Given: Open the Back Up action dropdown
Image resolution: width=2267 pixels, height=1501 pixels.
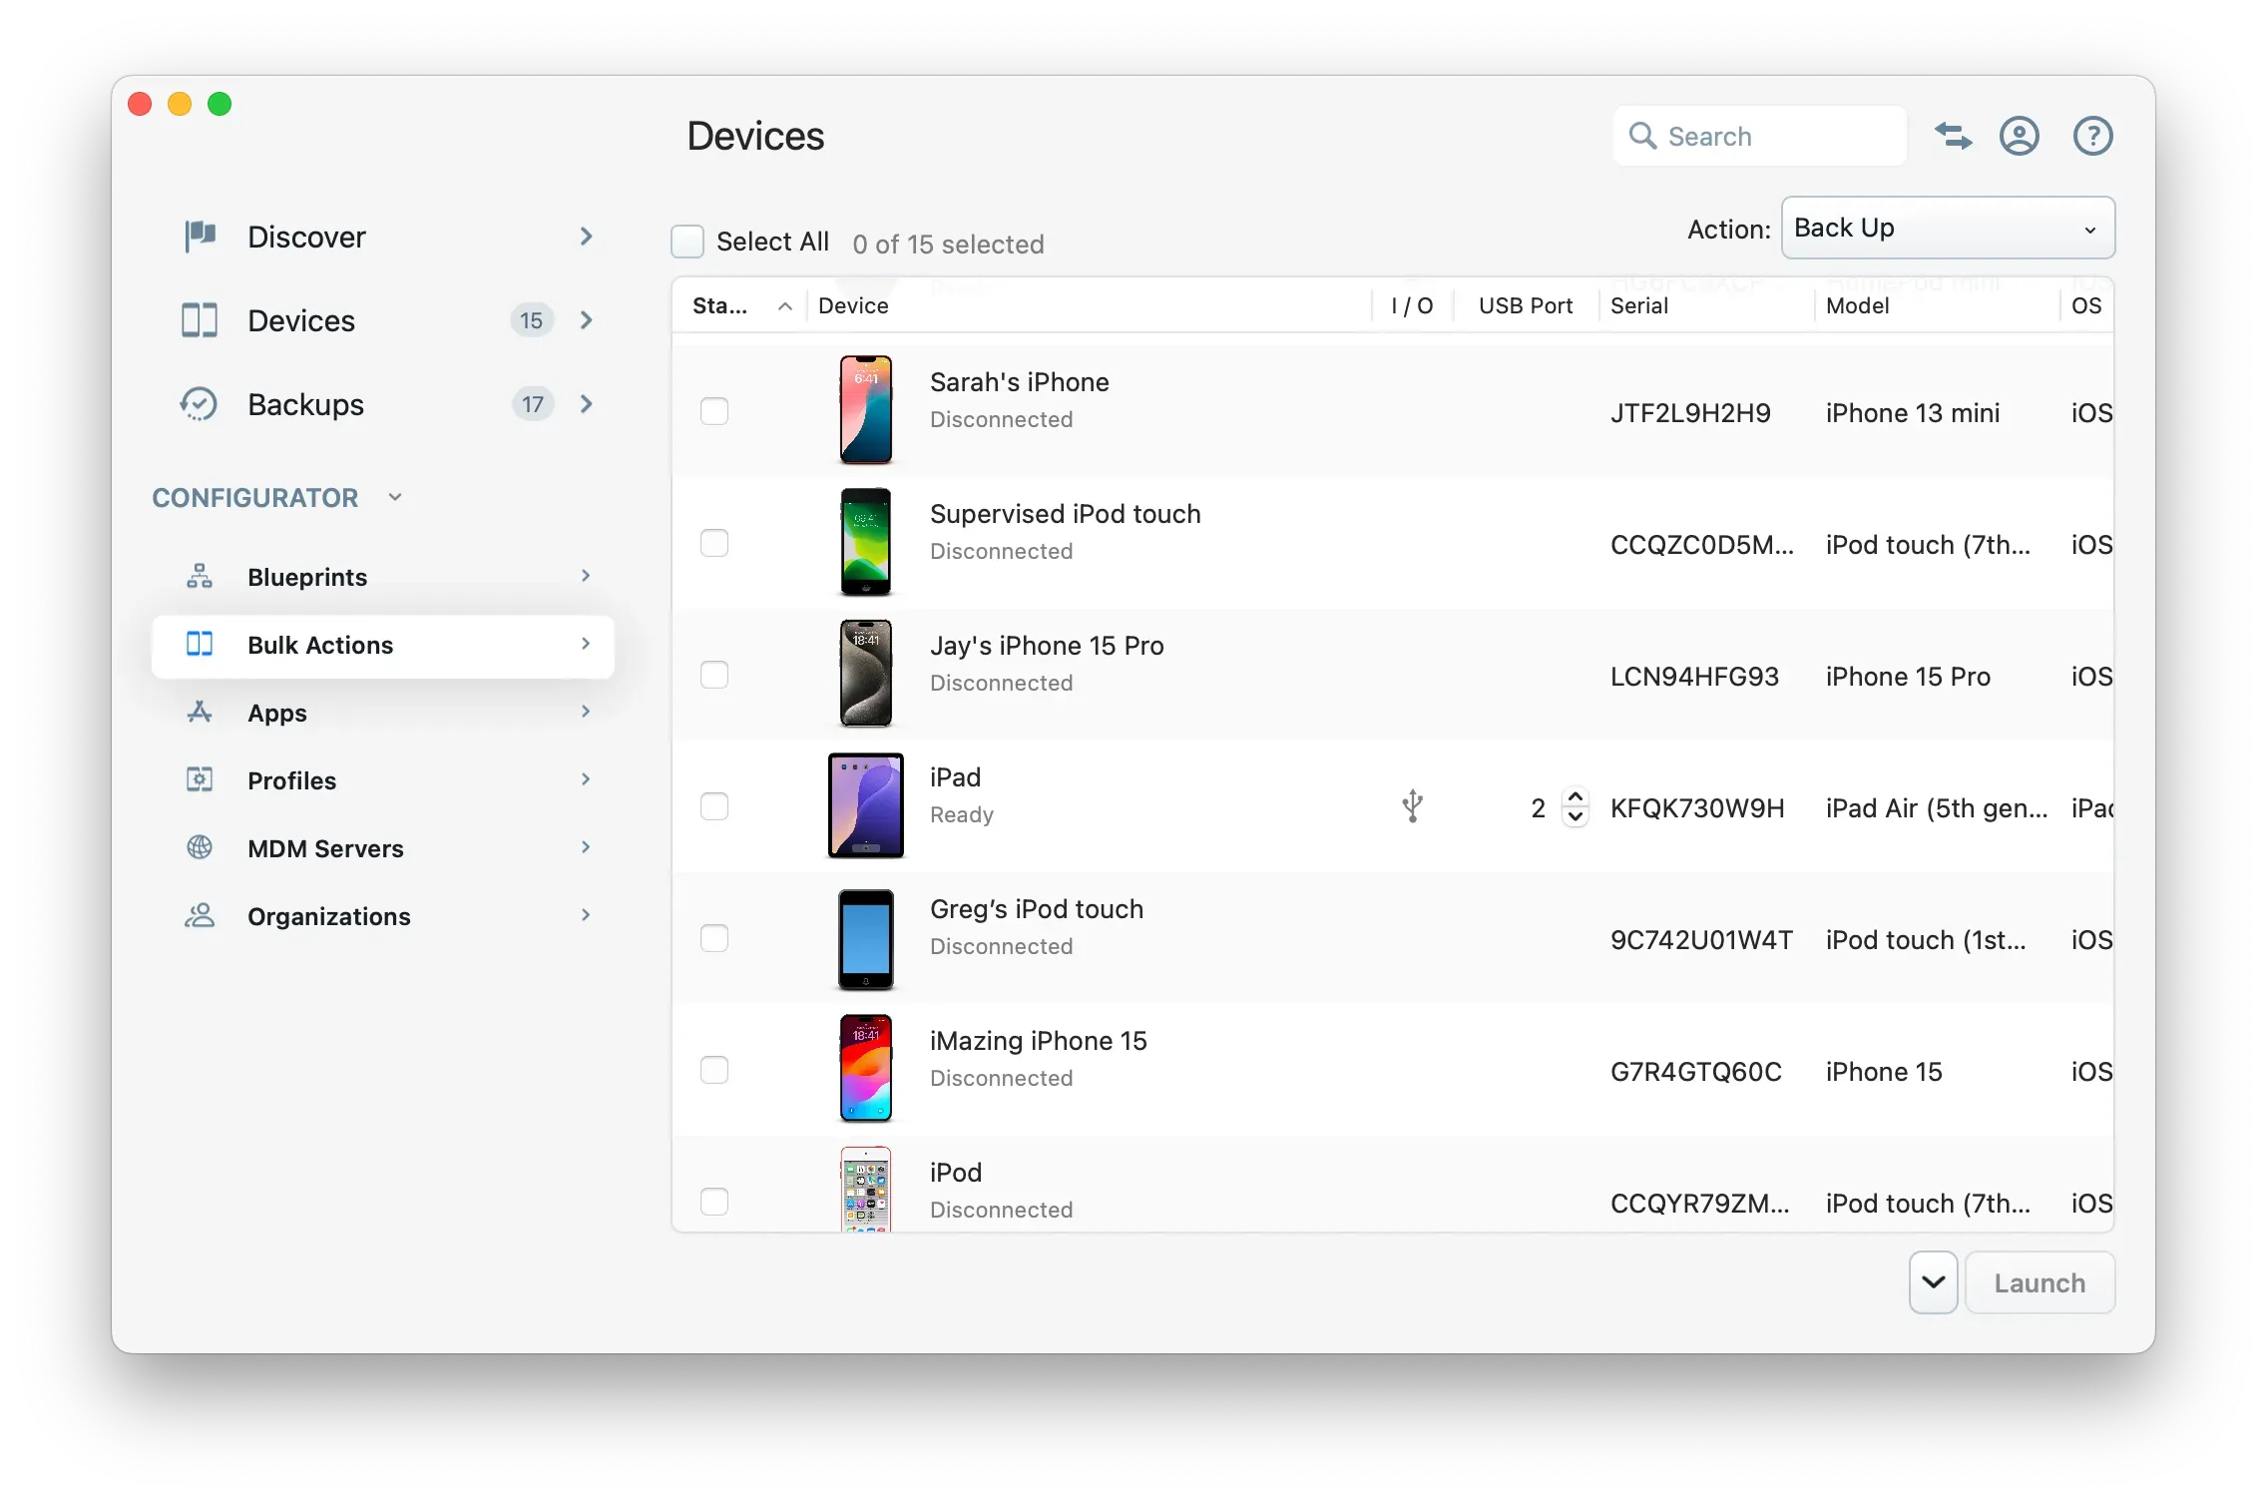Looking at the screenshot, I should coord(1946,228).
